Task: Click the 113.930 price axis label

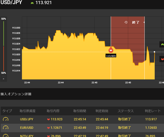Action: [16, 28]
